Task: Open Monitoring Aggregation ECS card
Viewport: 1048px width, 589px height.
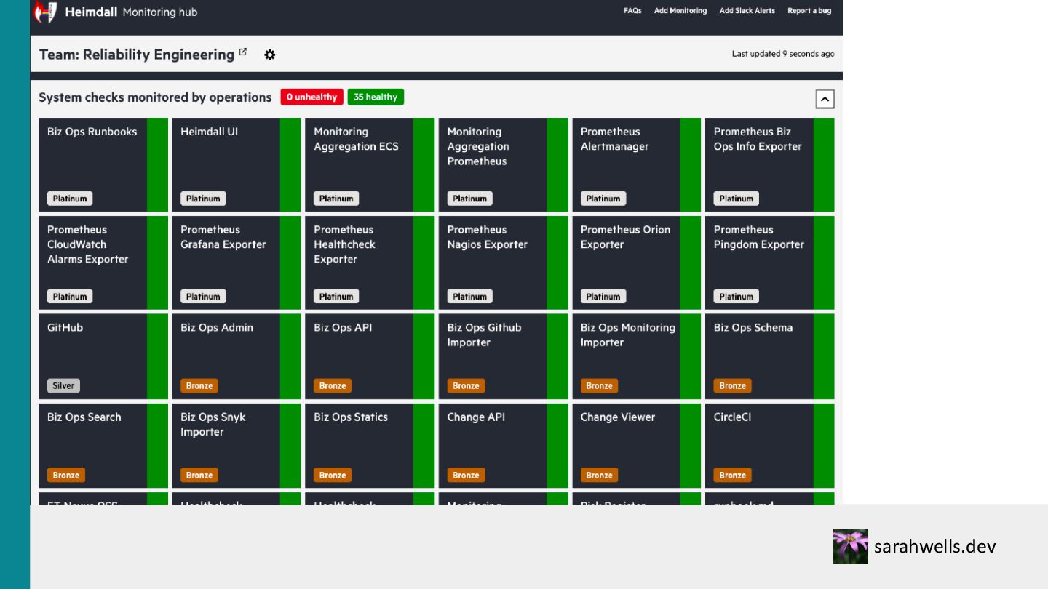Action: coord(370,165)
